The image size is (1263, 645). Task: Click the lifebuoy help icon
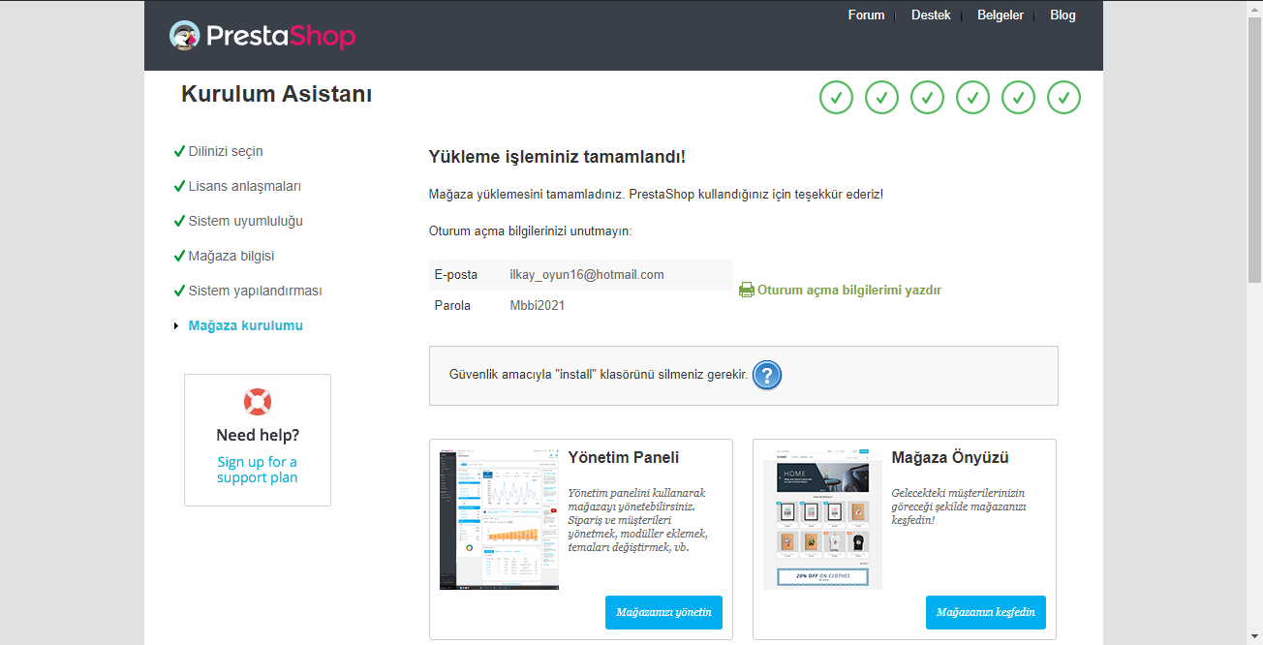258,402
